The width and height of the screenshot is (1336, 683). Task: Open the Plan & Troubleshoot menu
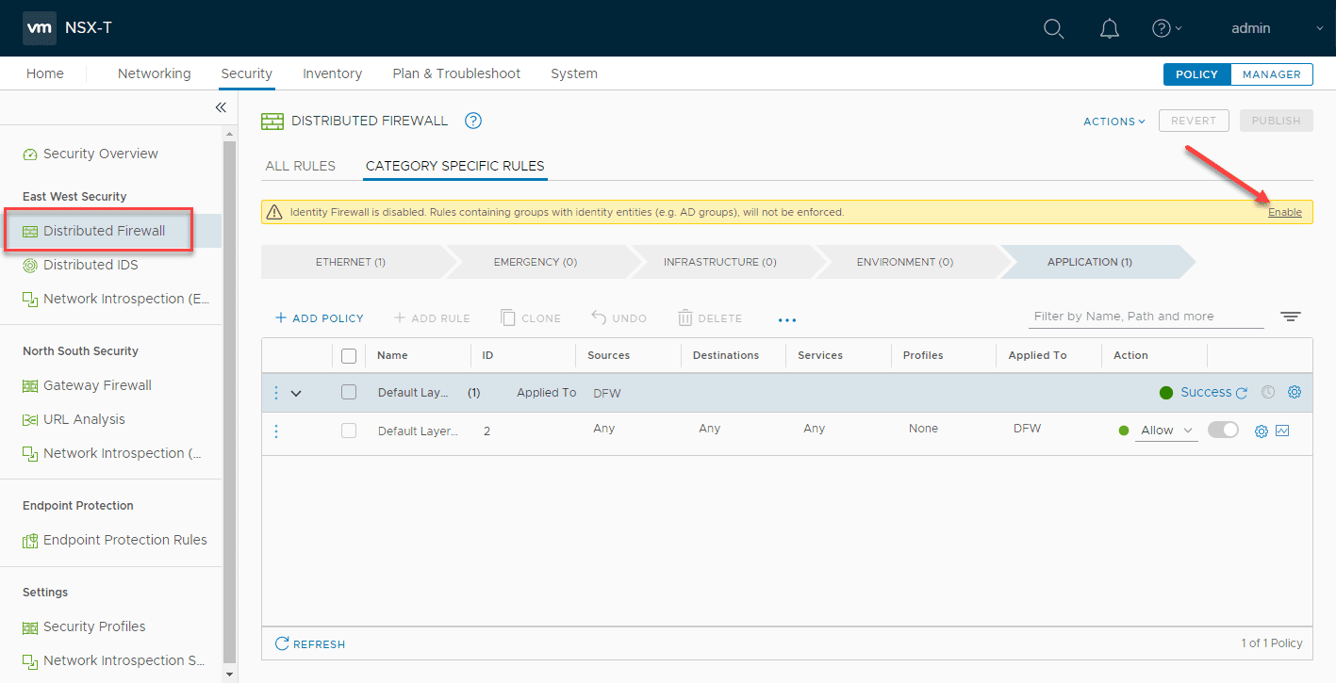456,73
